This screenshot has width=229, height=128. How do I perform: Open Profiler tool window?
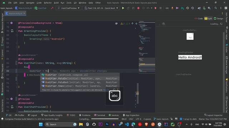click(x=19, y=115)
